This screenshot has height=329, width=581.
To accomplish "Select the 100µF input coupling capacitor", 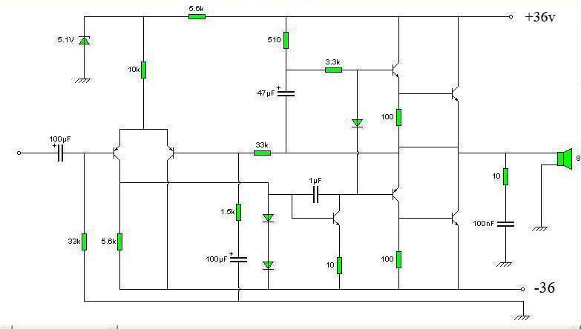I will point(59,153).
